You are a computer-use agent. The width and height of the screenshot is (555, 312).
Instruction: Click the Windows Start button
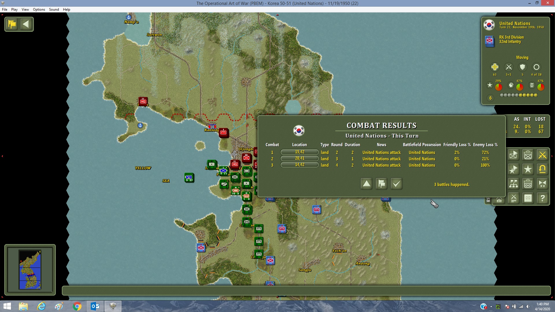pos(7,306)
